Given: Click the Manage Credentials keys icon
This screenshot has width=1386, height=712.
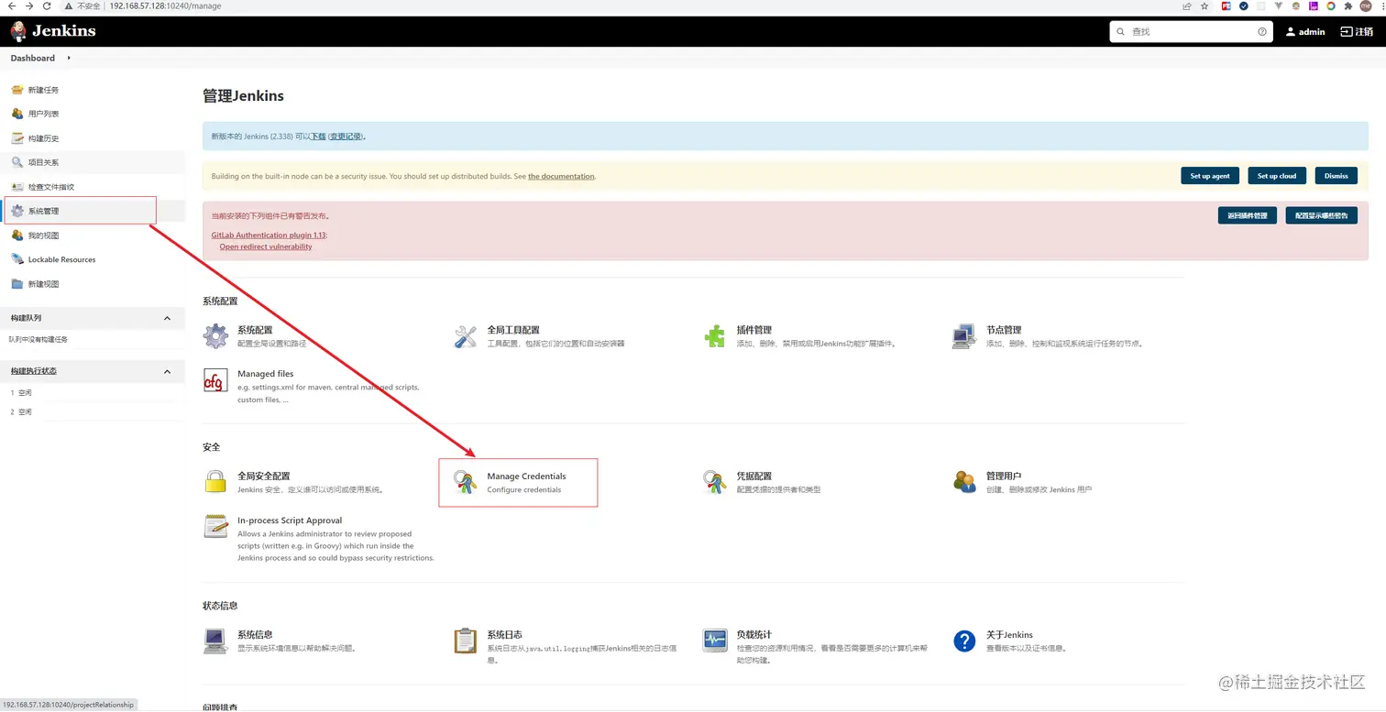Looking at the screenshot, I should 466,482.
